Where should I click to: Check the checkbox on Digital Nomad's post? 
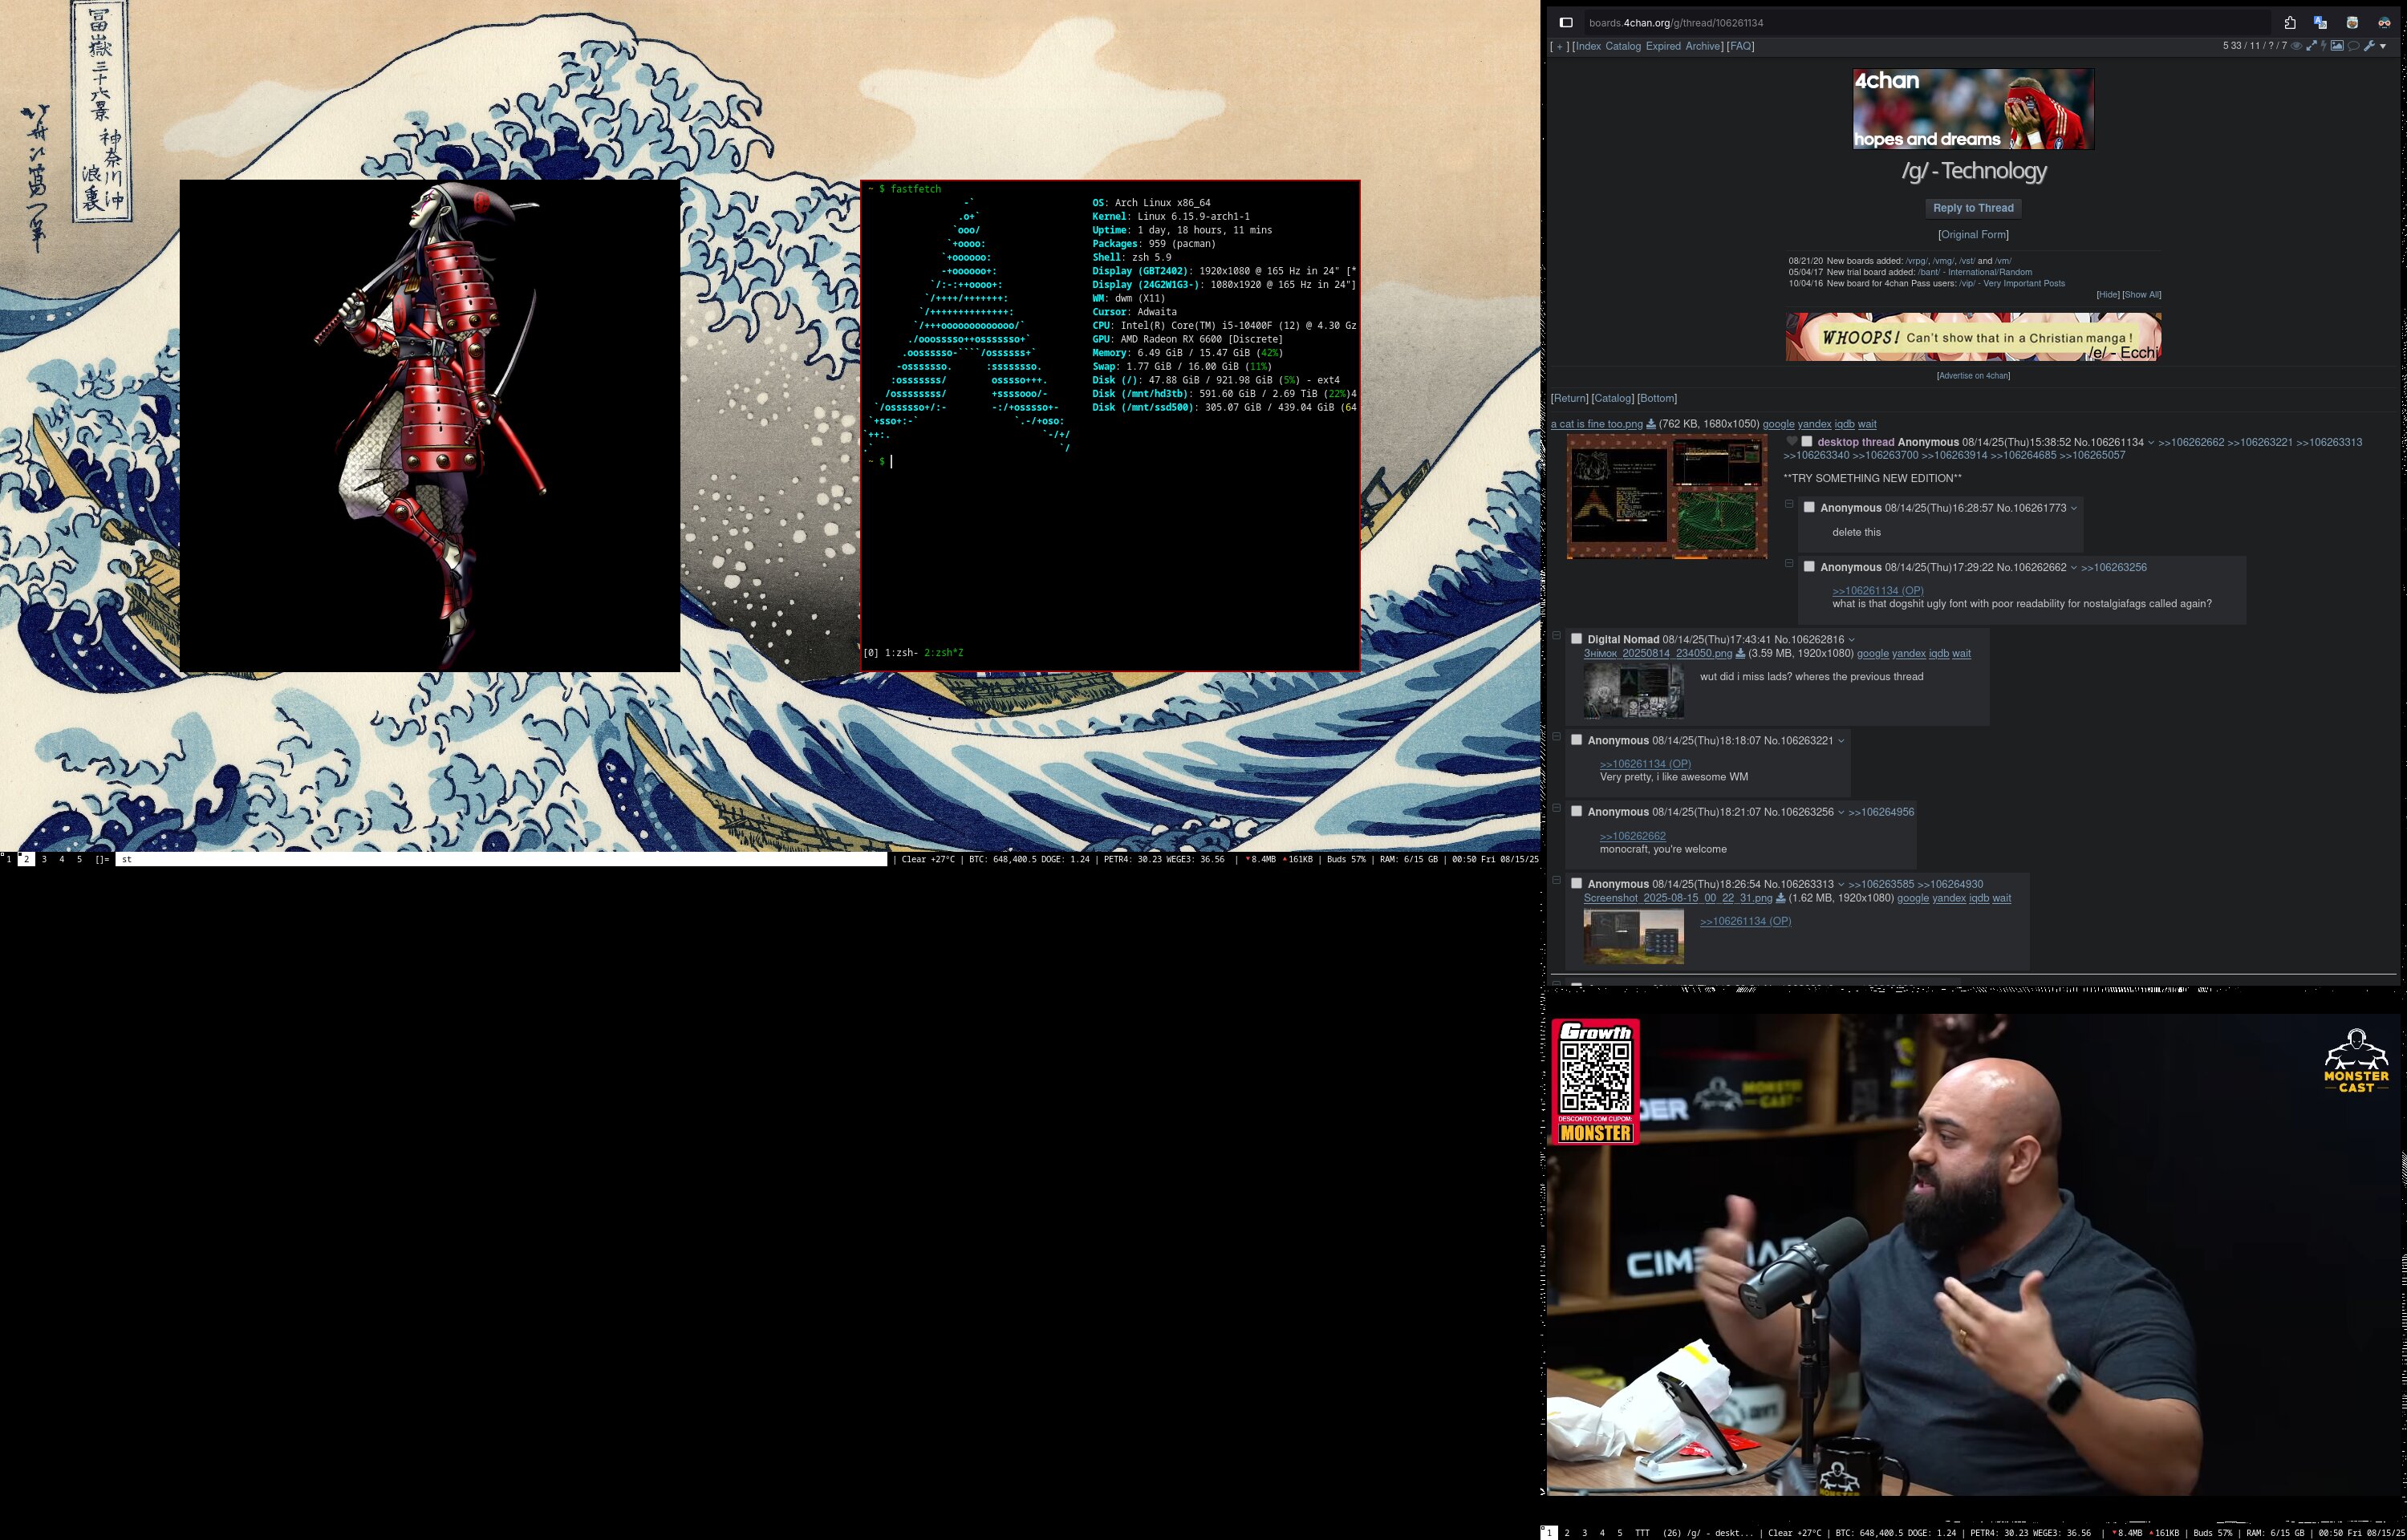pos(1577,638)
